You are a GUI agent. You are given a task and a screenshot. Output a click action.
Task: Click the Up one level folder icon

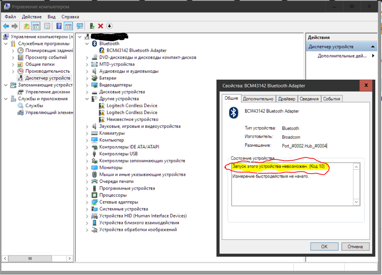pyautogui.click(x=26, y=26)
